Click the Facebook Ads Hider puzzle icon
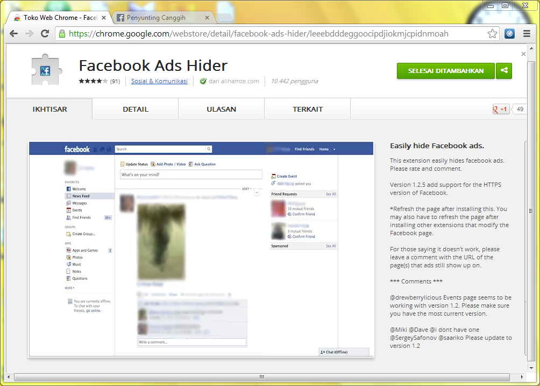The width and height of the screenshot is (540, 386). pyautogui.click(x=47, y=70)
